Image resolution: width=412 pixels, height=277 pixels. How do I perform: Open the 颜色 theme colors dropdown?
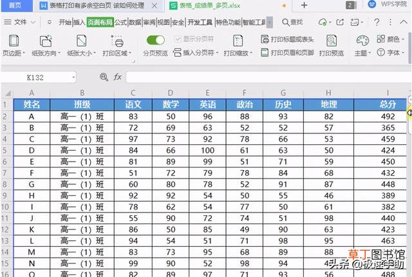click(x=390, y=39)
